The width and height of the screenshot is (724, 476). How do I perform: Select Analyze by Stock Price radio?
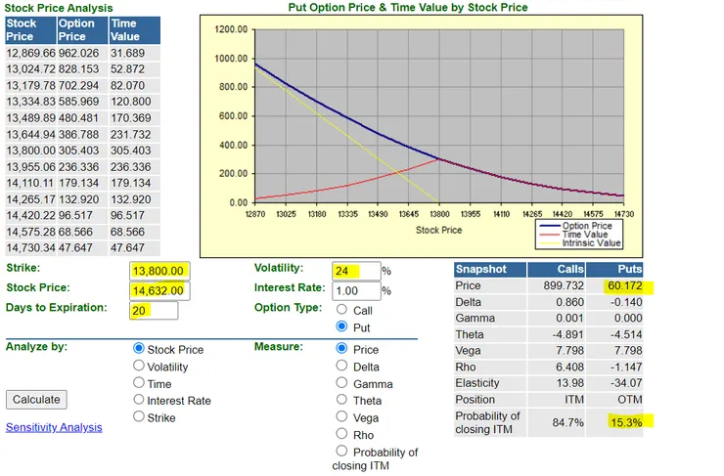pyautogui.click(x=139, y=348)
